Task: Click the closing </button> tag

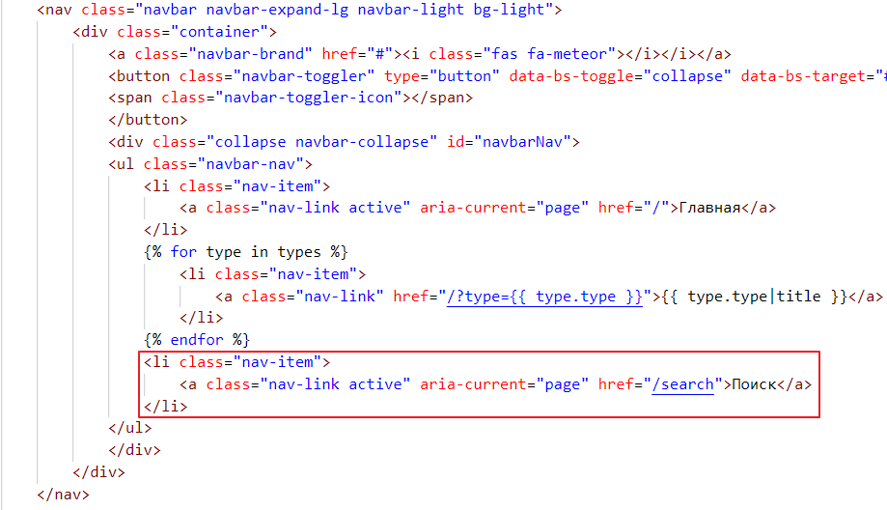Action: pos(148,120)
